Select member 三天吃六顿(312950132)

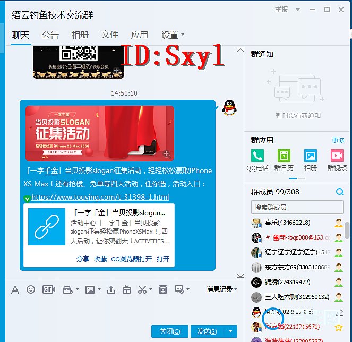click(297, 297)
